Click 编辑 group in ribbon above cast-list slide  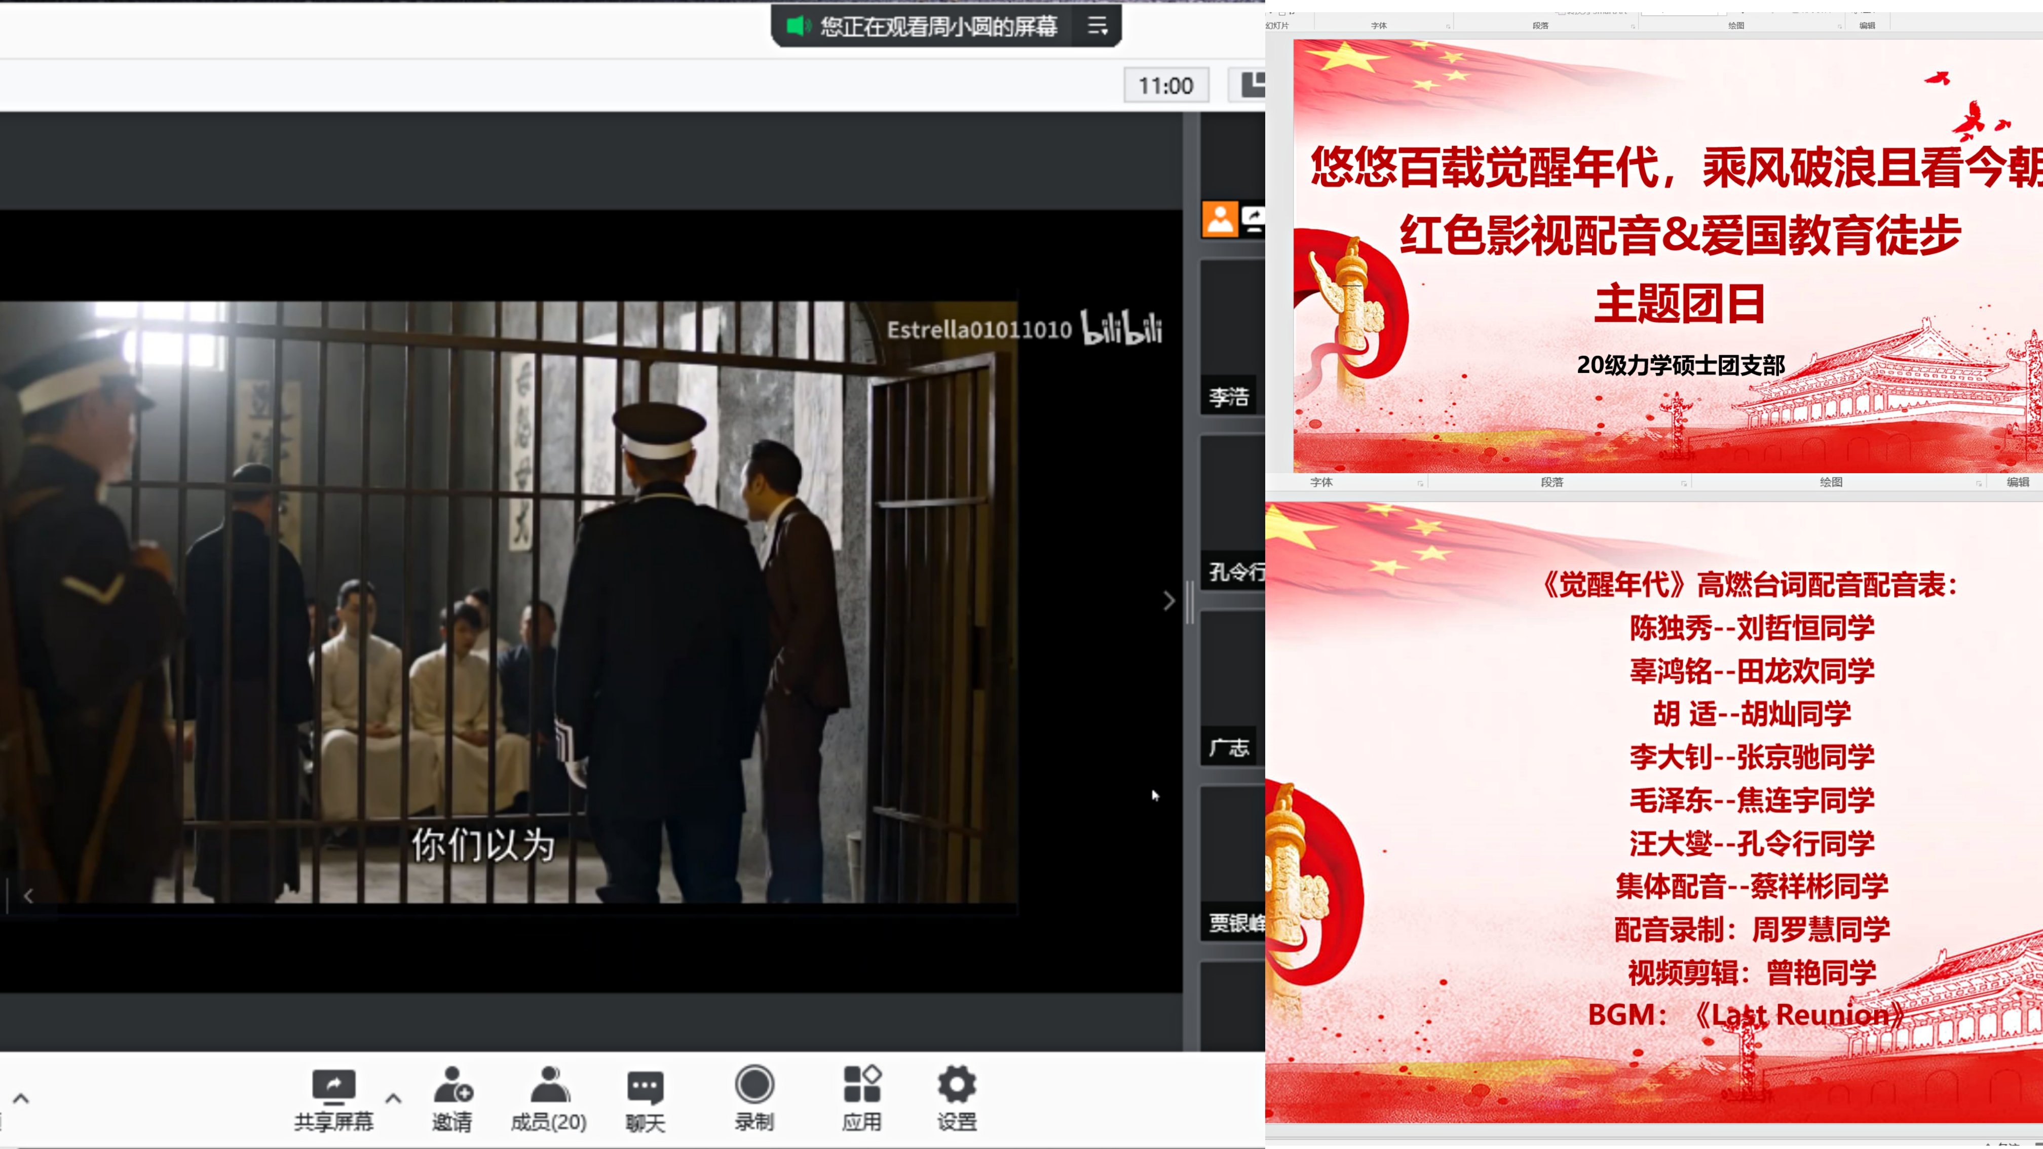pos(2018,482)
